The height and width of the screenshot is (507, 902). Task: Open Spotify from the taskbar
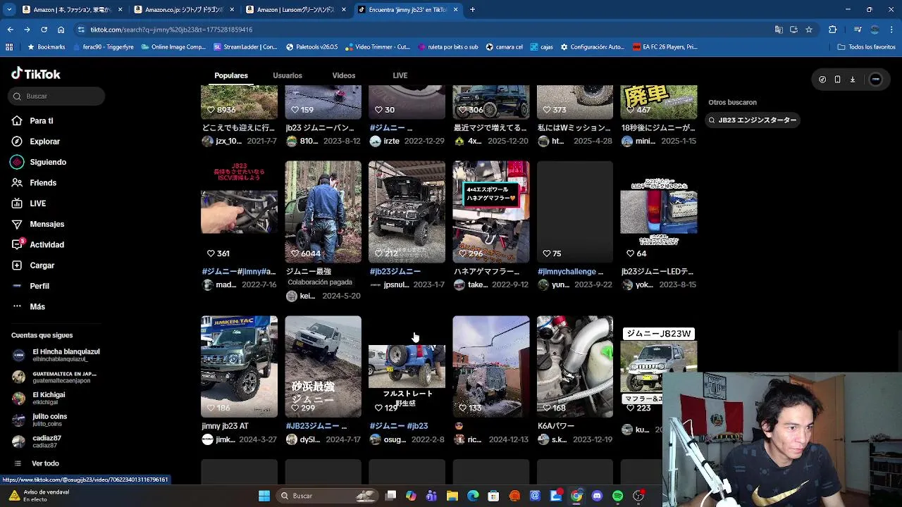[x=617, y=496]
